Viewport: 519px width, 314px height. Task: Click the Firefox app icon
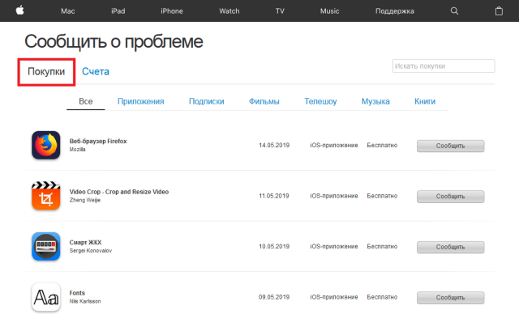point(46,145)
